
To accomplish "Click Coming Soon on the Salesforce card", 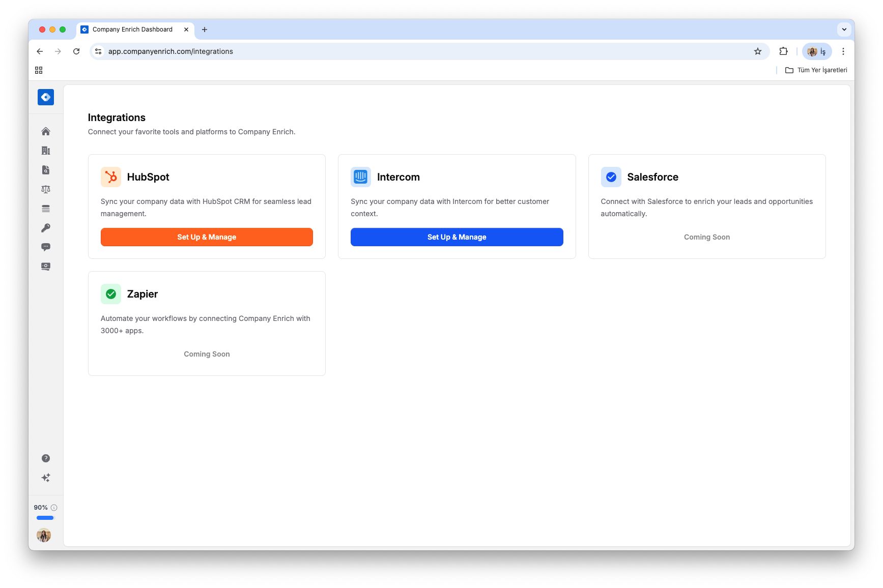I will (x=707, y=237).
